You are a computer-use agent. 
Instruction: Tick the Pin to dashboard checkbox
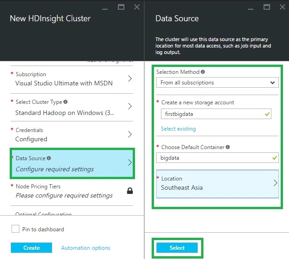click(15, 229)
